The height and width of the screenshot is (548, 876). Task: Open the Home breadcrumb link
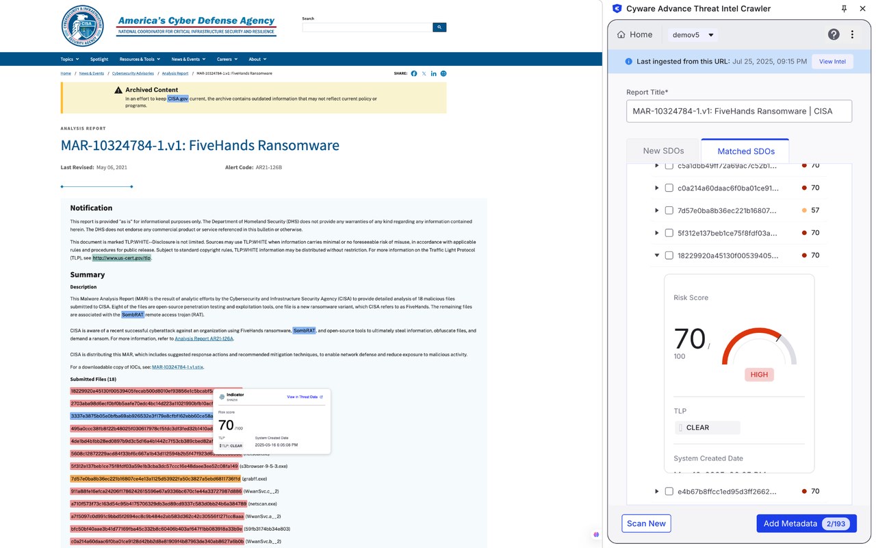[x=66, y=73]
